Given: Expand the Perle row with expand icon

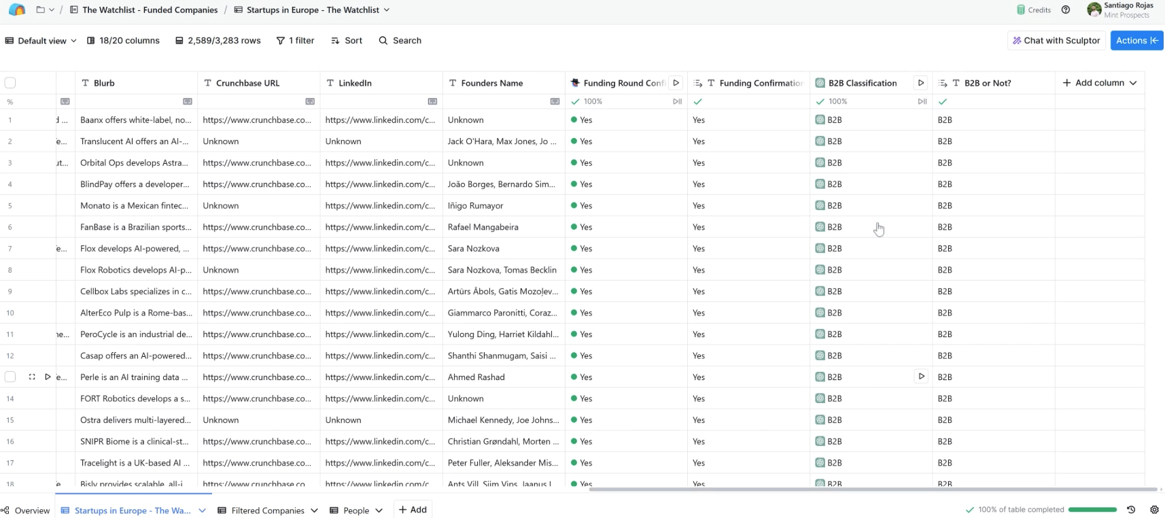Looking at the screenshot, I should pyautogui.click(x=32, y=377).
